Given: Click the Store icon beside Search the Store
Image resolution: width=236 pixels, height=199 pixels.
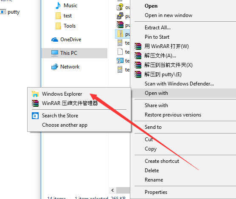Looking at the screenshot, I should (35, 116).
